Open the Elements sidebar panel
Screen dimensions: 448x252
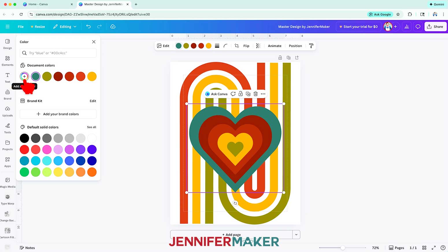8,61
